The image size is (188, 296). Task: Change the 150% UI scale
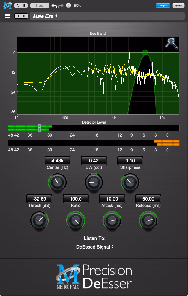(x=77, y=6)
